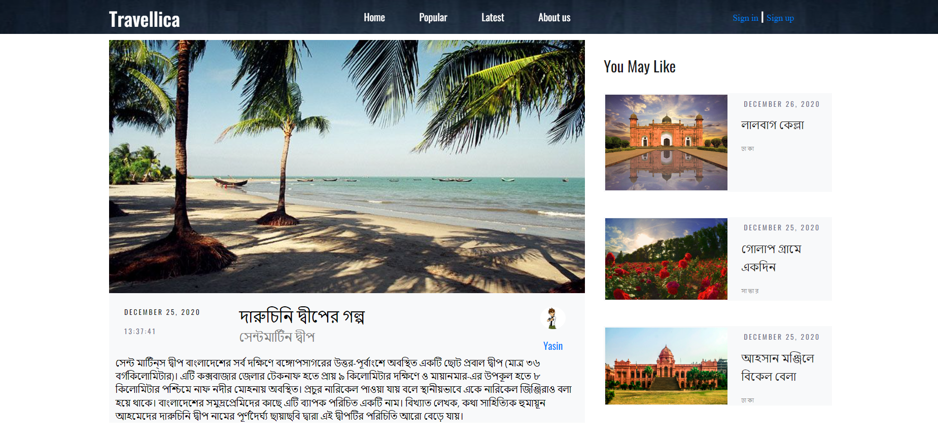Click author Yasin's avatar icon

click(x=552, y=318)
